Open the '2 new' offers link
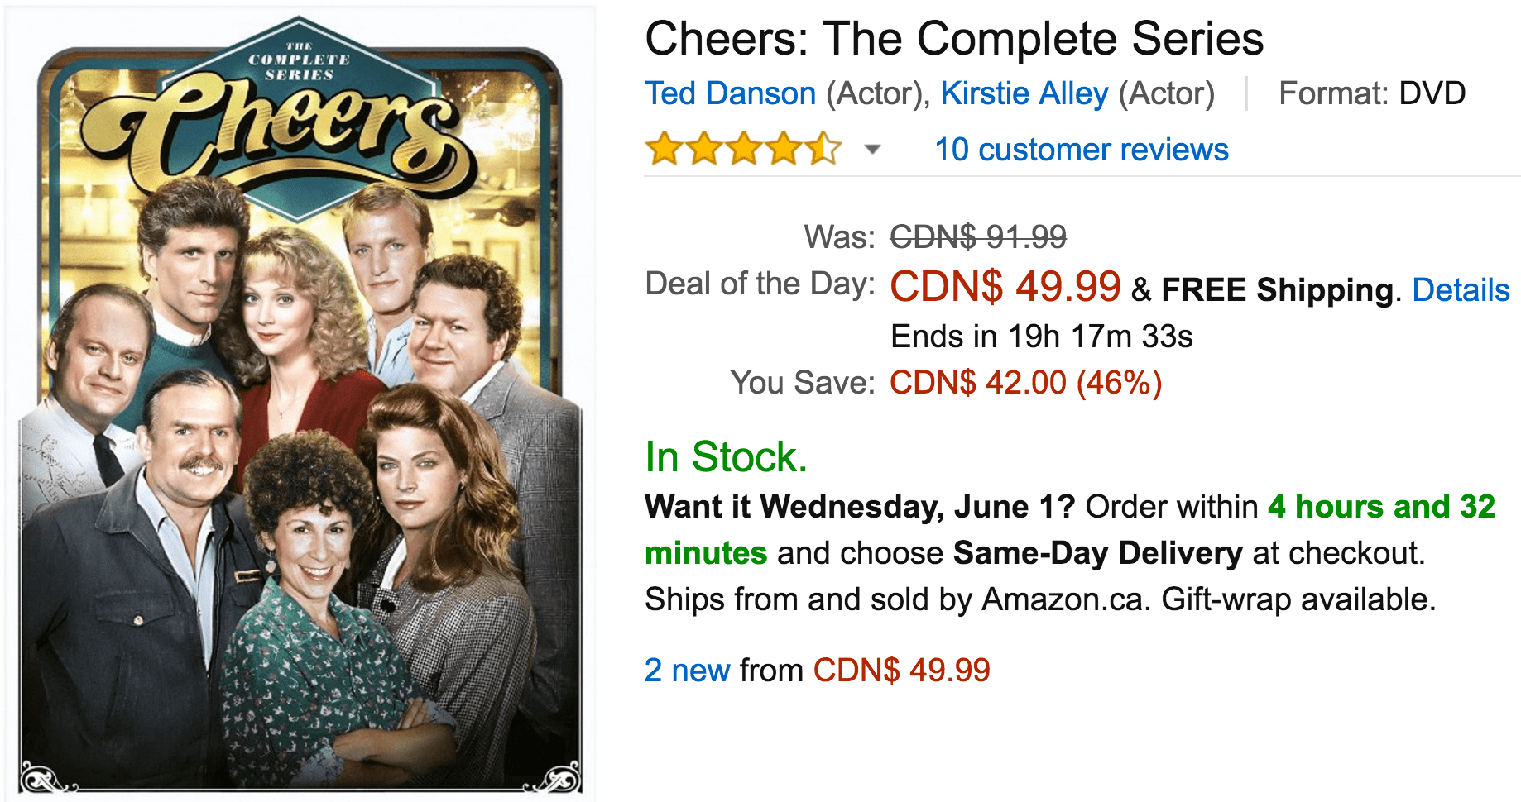Image resolution: width=1521 pixels, height=802 pixels. pos(687,670)
